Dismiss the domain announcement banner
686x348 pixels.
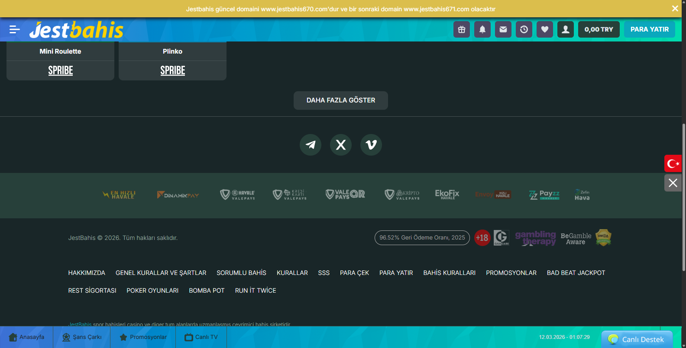point(675,9)
